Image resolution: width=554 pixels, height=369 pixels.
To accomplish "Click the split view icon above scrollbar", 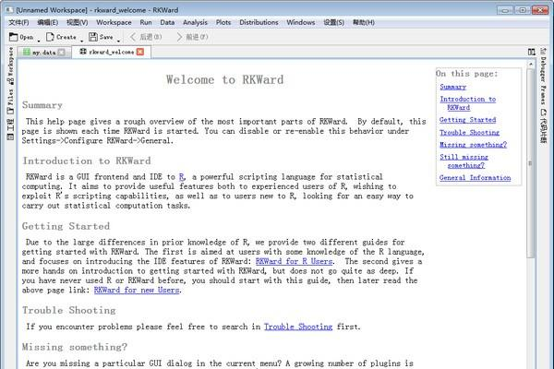I will tap(531, 52).
